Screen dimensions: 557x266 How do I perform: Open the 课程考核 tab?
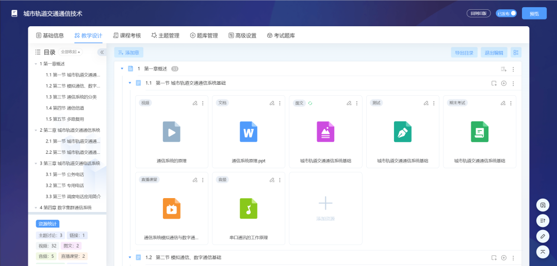tap(127, 36)
